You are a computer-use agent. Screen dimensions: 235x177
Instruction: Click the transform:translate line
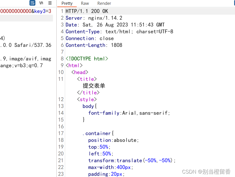click(132, 161)
